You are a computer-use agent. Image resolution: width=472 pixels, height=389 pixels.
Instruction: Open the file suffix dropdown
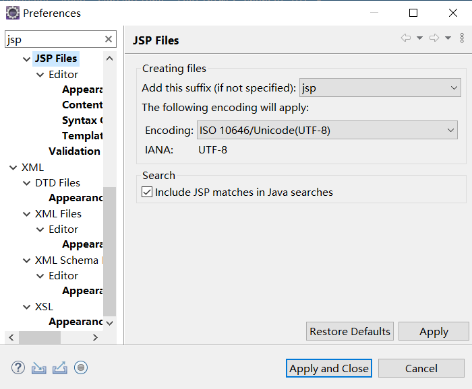[380, 87]
